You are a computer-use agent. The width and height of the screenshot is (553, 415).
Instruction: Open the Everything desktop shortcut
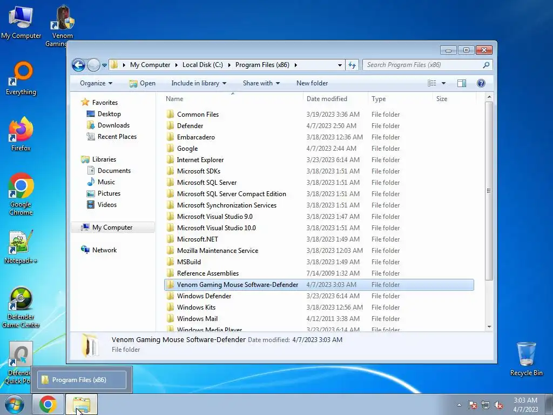pyautogui.click(x=21, y=78)
